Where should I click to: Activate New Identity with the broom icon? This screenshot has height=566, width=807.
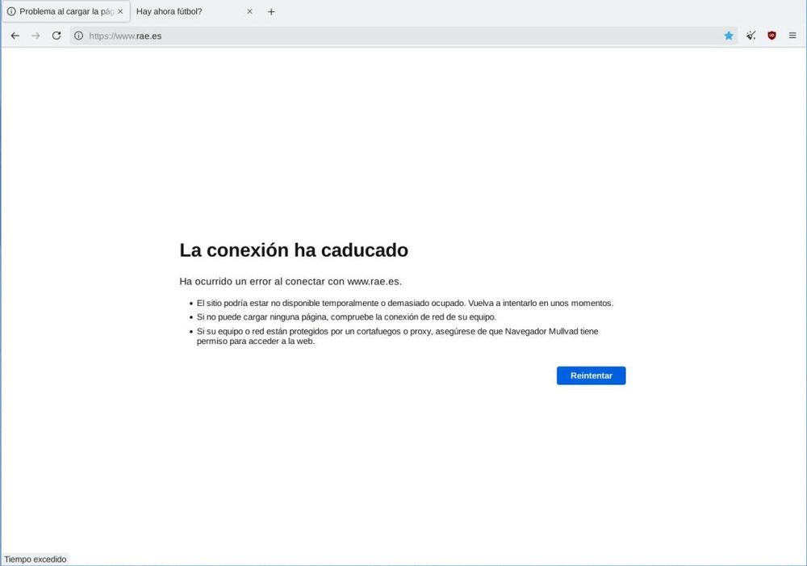750,36
